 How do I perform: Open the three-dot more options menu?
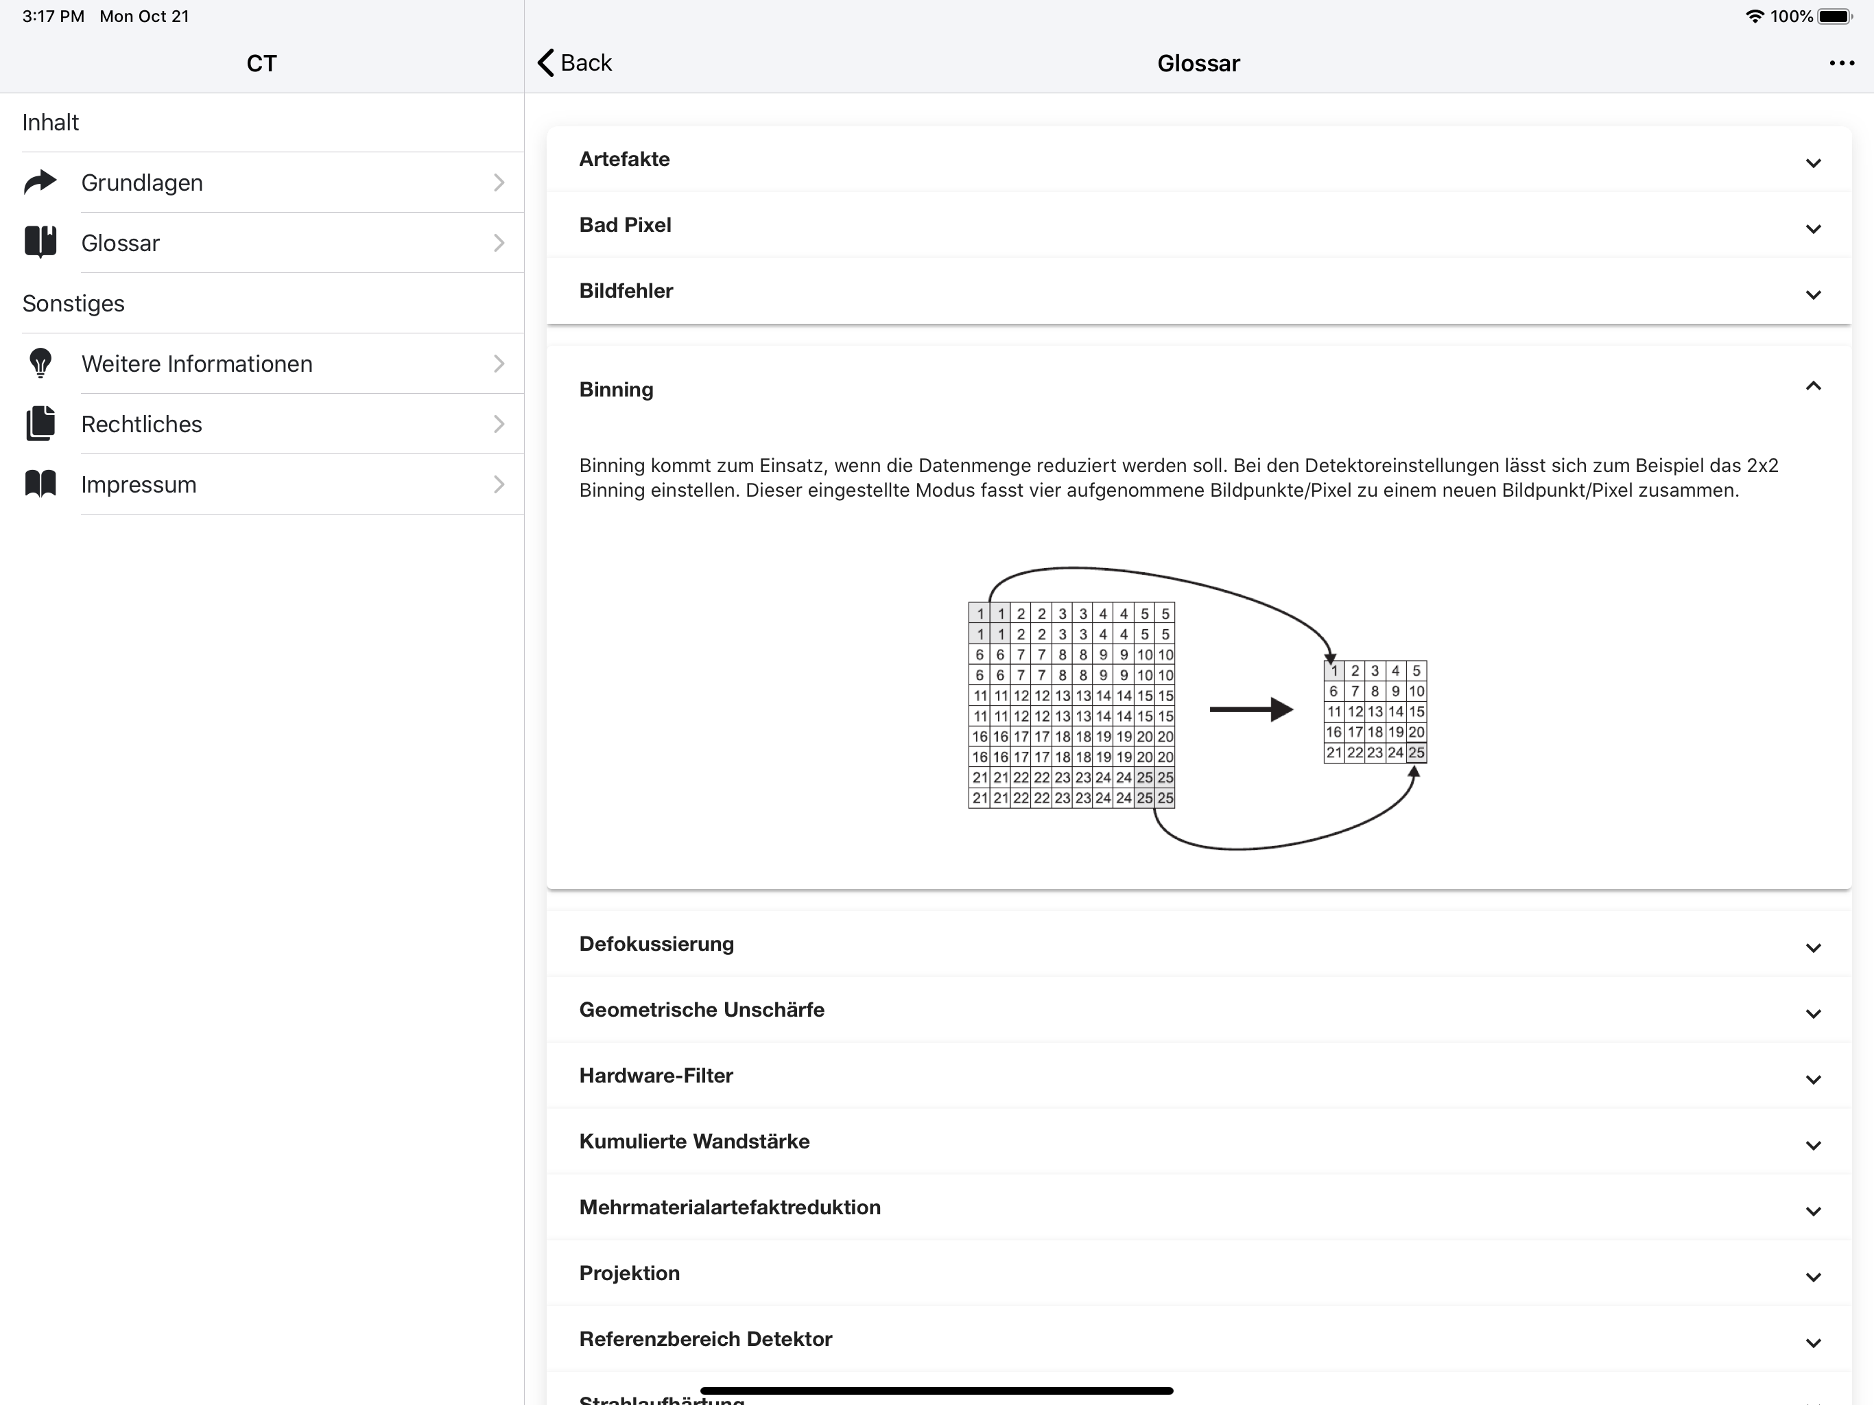click(x=1841, y=64)
